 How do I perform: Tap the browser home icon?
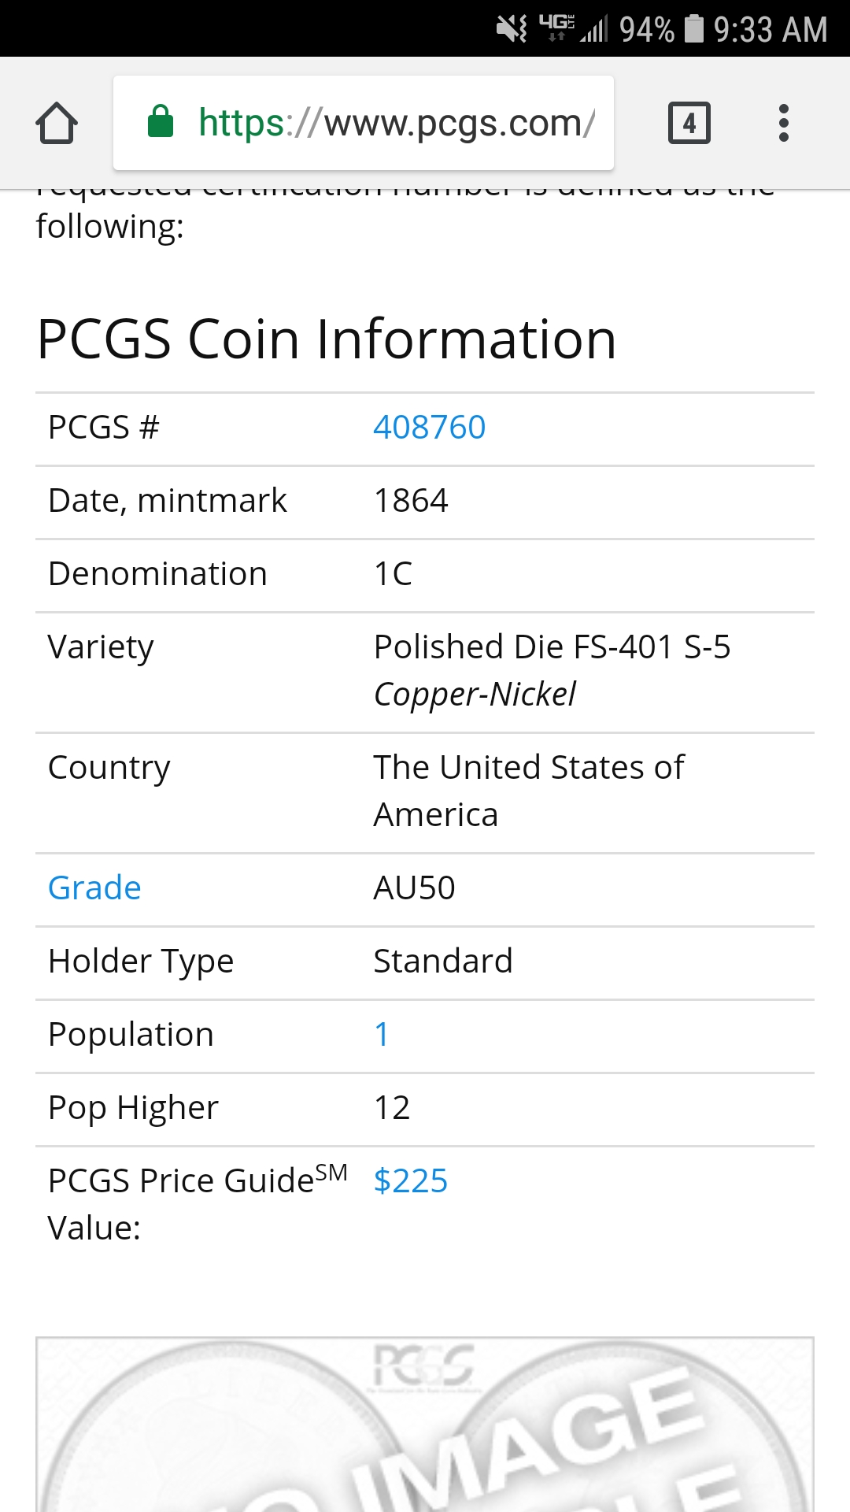[x=57, y=124]
